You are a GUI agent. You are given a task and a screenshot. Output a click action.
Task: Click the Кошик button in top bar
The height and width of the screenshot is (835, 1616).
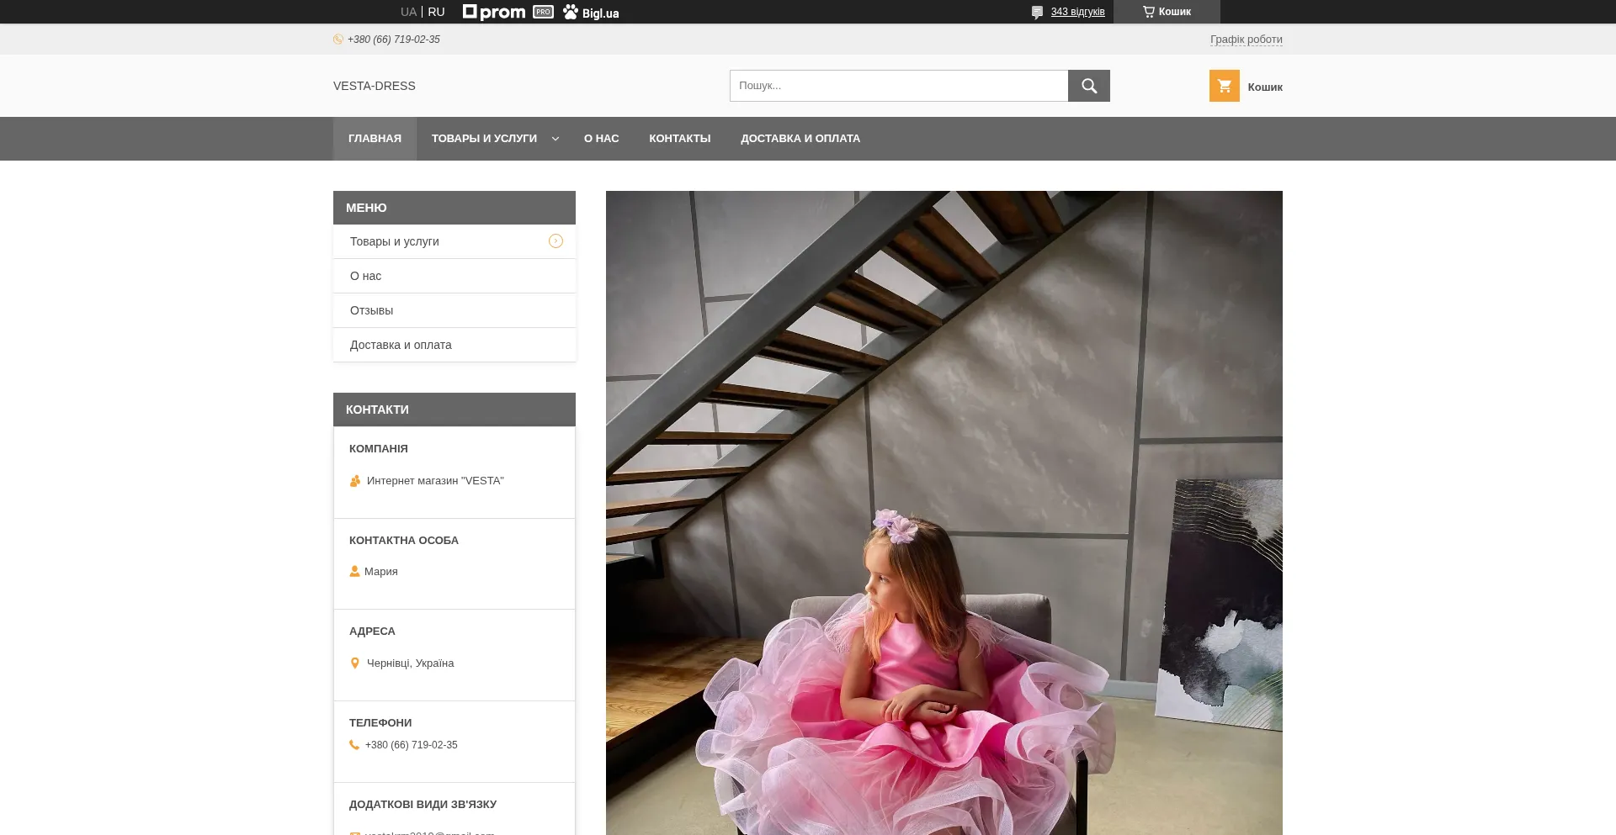click(1167, 12)
